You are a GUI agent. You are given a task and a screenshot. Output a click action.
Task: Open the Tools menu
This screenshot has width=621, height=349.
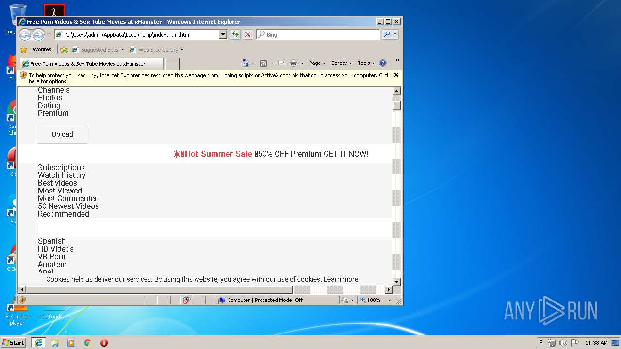366,63
